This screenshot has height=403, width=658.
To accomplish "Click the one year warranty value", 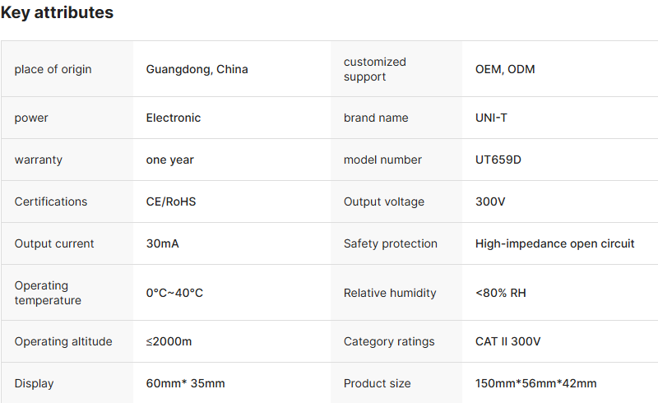I will [x=169, y=160].
